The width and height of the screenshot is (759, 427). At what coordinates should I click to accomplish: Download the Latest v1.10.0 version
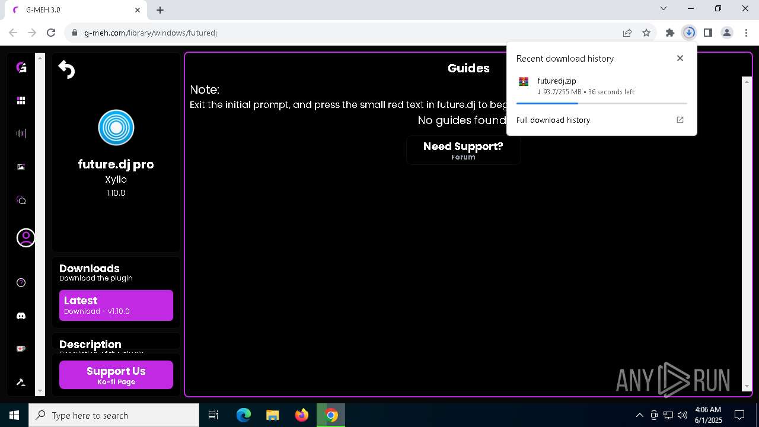[116, 305]
